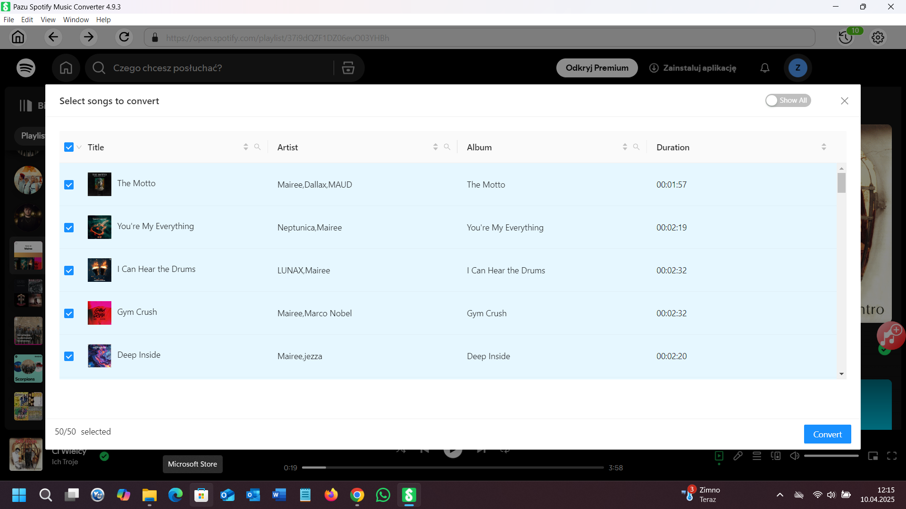This screenshot has height=509, width=906.
Task: Open the Edit menu
Action: click(x=27, y=20)
